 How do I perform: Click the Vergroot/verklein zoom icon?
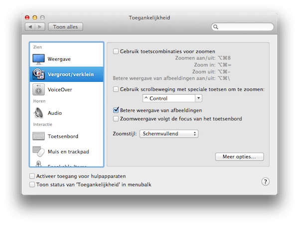[x=38, y=74]
